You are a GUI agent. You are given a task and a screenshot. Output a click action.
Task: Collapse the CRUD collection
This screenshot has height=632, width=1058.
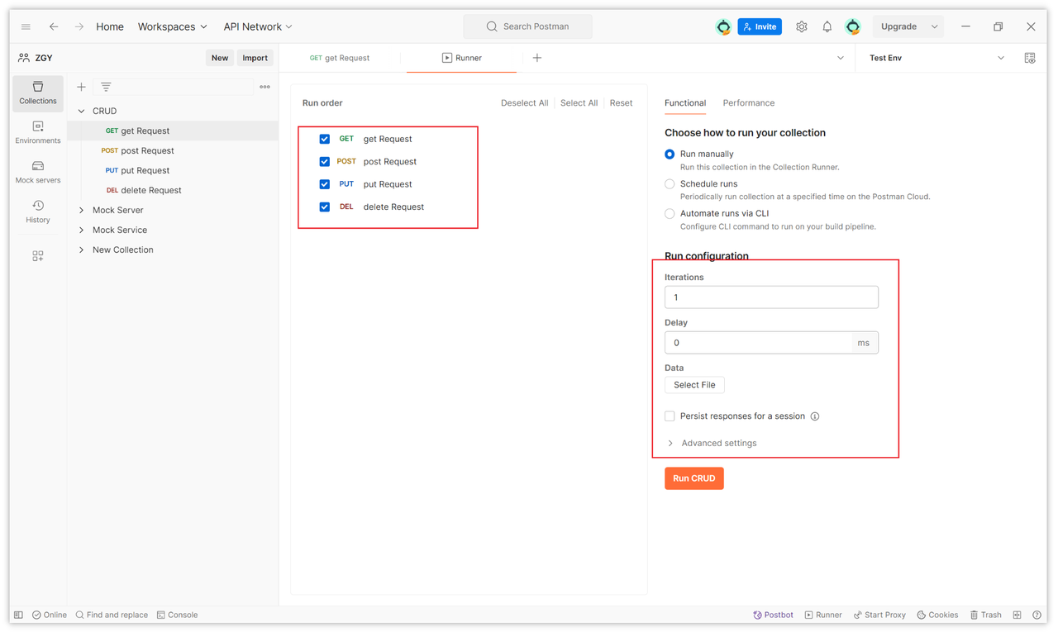(81, 111)
